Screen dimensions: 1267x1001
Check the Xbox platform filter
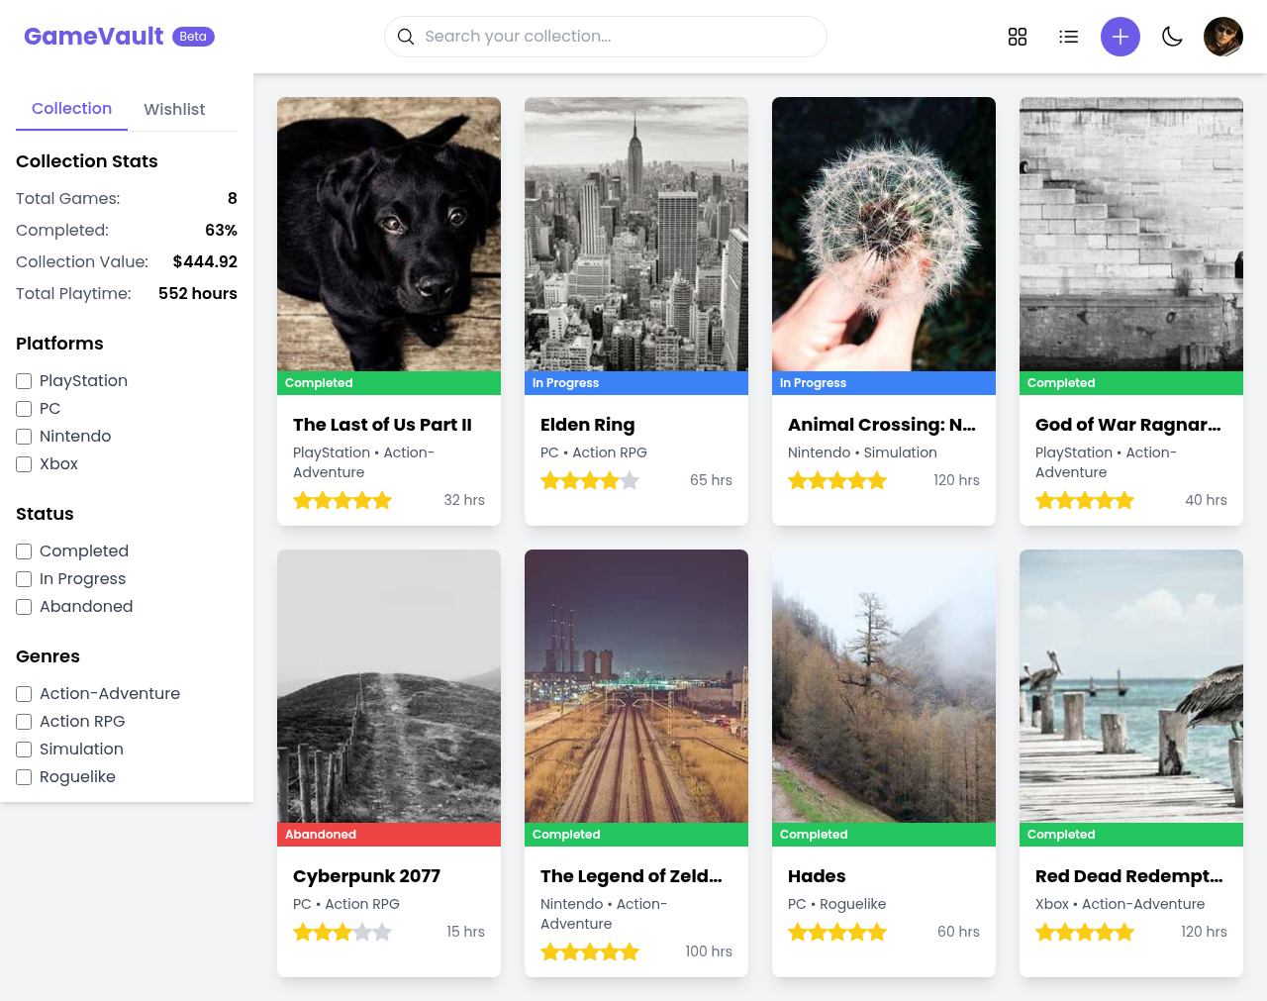pos(23,463)
